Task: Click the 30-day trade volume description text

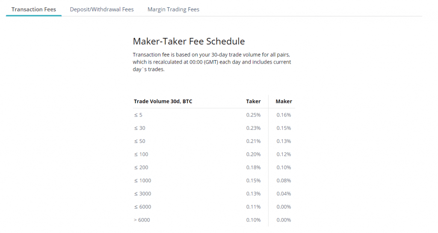Action: [x=212, y=62]
